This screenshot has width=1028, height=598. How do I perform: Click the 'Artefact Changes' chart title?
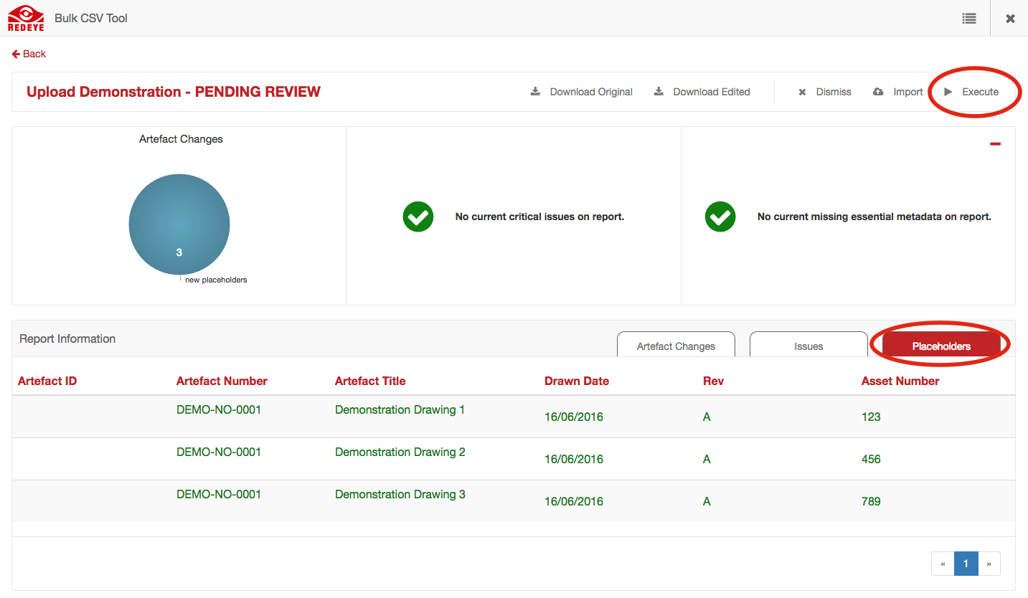[181, 139]
